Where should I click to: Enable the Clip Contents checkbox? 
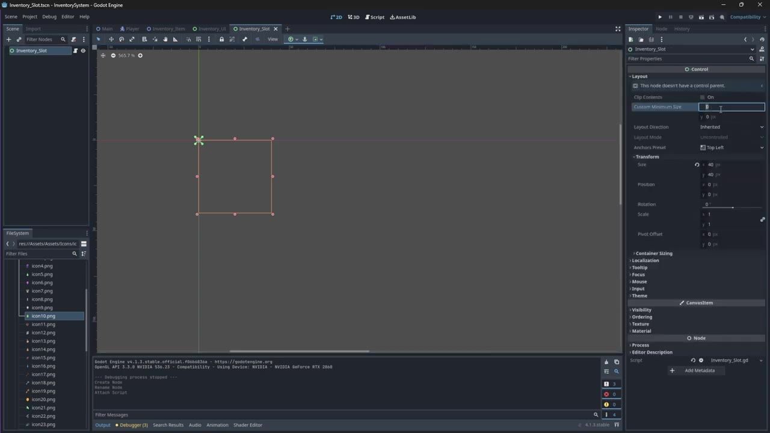[702, 97]
